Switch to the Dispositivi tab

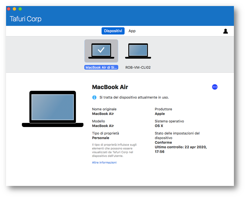113,31
